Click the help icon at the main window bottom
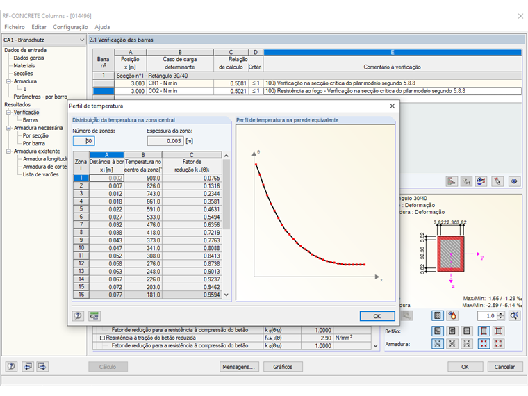This screenshot has height=396, width=528. click(x=11, y=366)
